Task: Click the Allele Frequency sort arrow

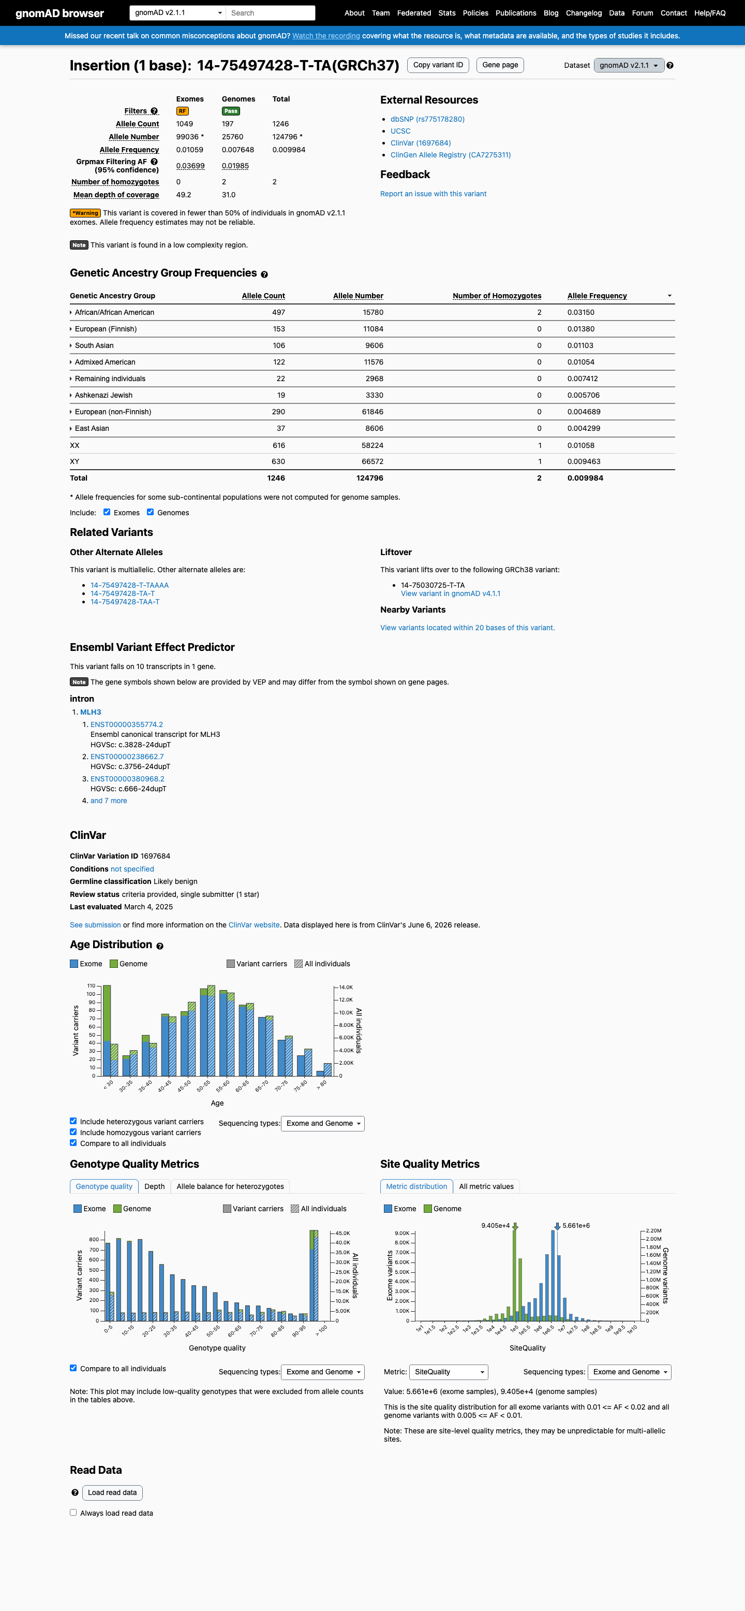Action: click(x=669, y=296)
